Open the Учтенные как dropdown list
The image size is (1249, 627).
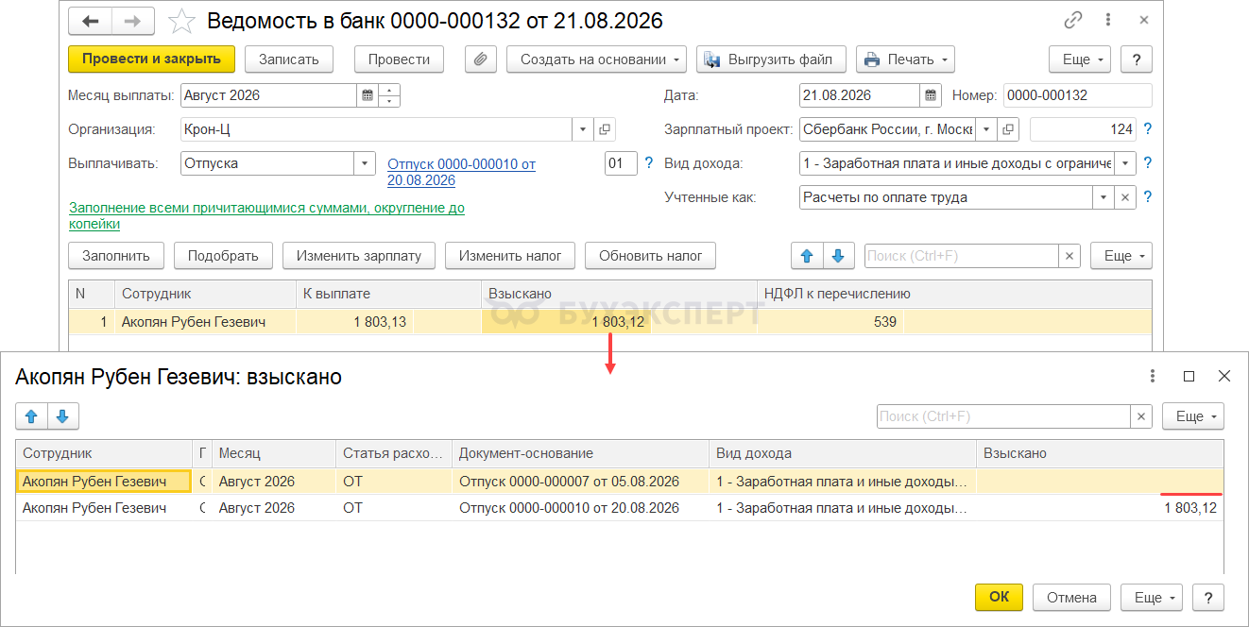click(x=1104, y=197)
